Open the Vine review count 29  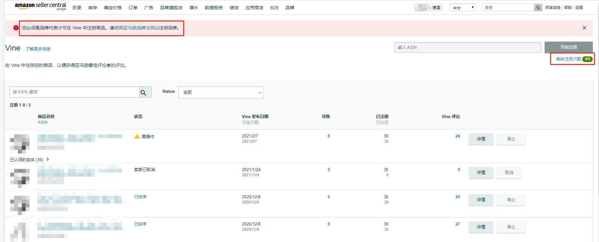point(458,197)
